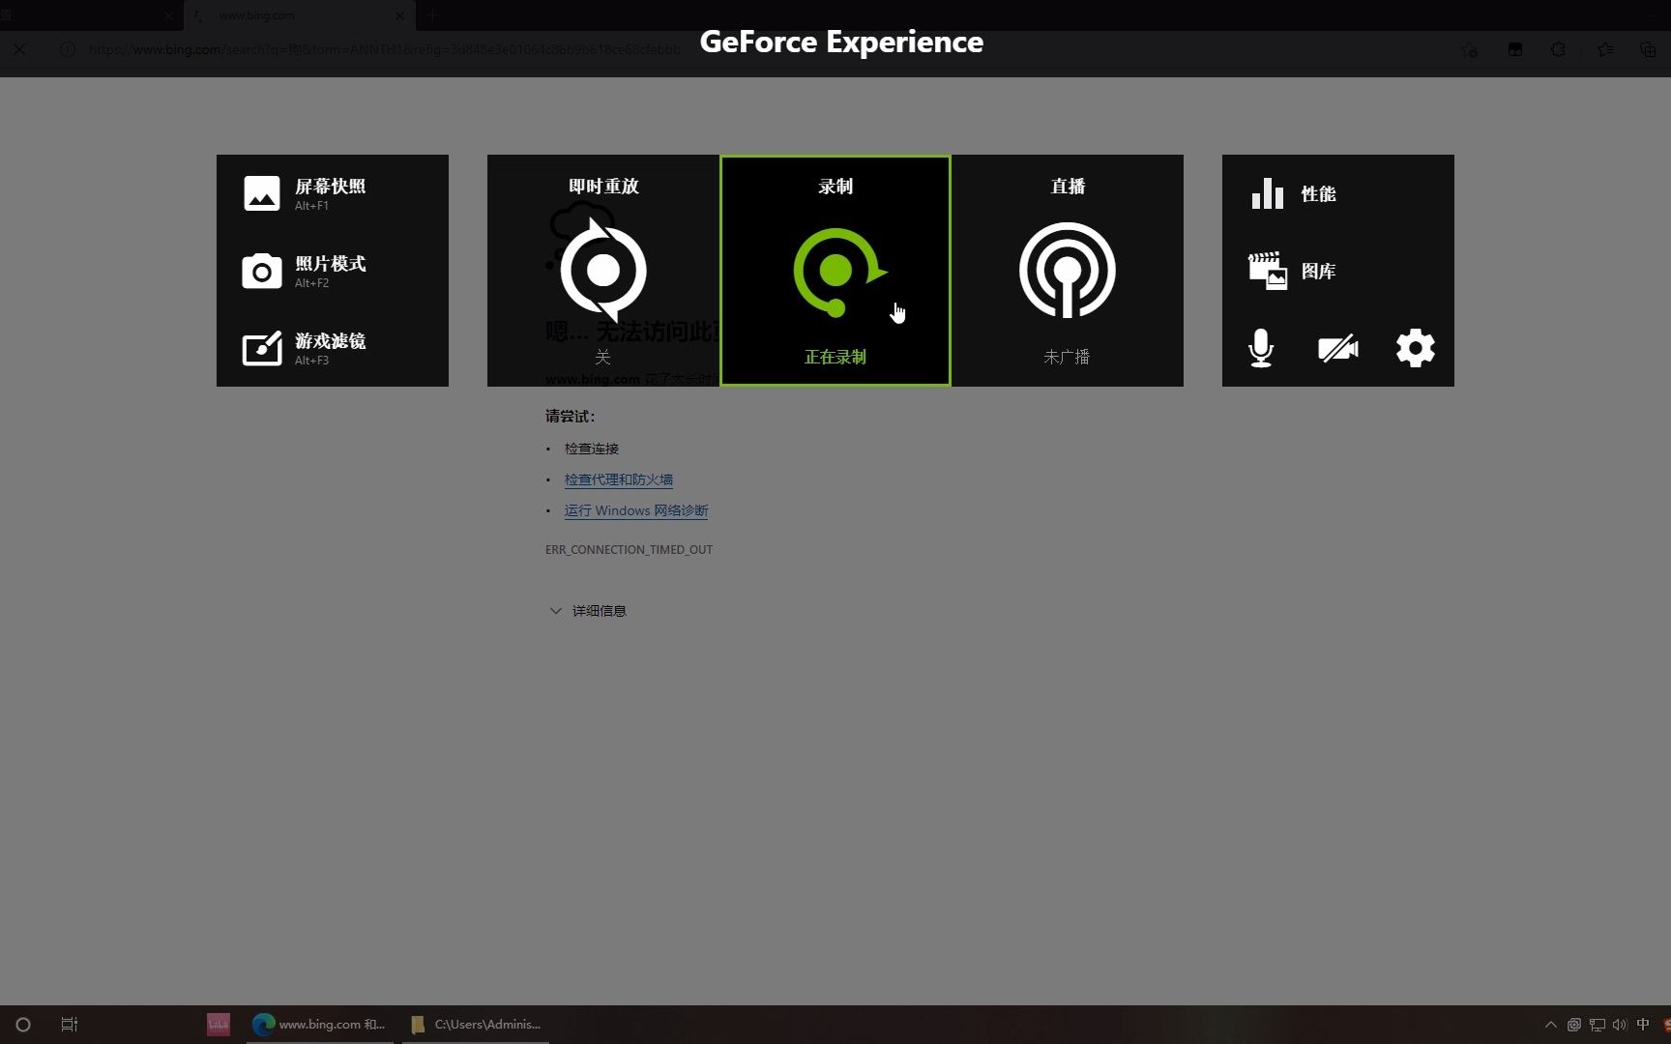The height and width of the screenshot is (1044, 1671).
Task: Click "运行 Windows 网络诊断" link
Action: coord(636,510)
